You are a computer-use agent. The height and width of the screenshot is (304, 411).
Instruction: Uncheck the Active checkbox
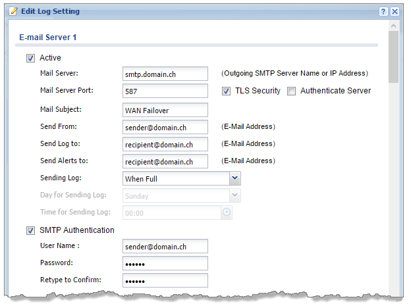(30, 58)
